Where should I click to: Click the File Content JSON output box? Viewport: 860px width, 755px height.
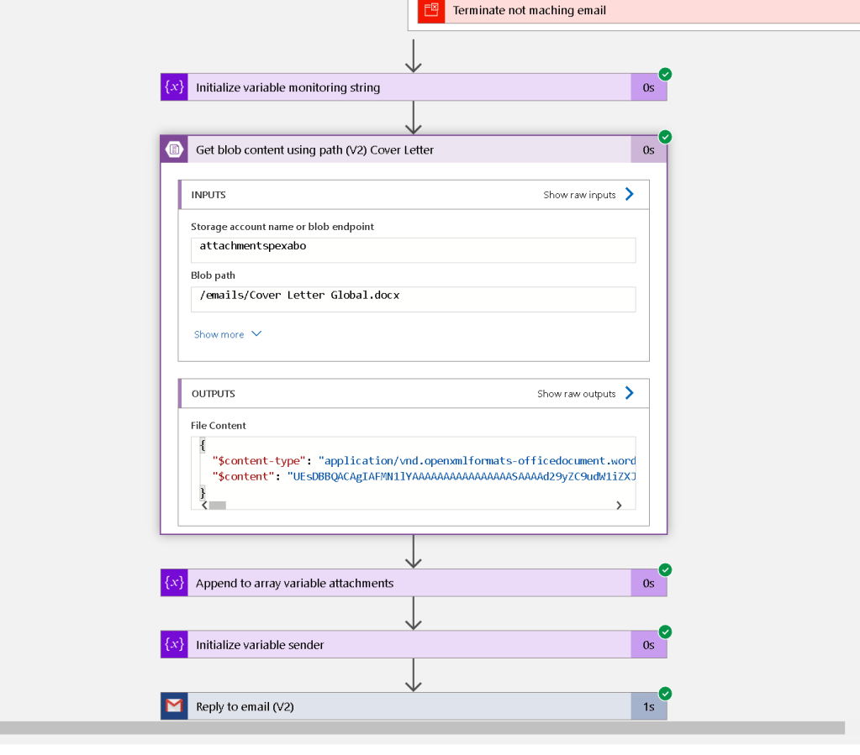(413, 473)
